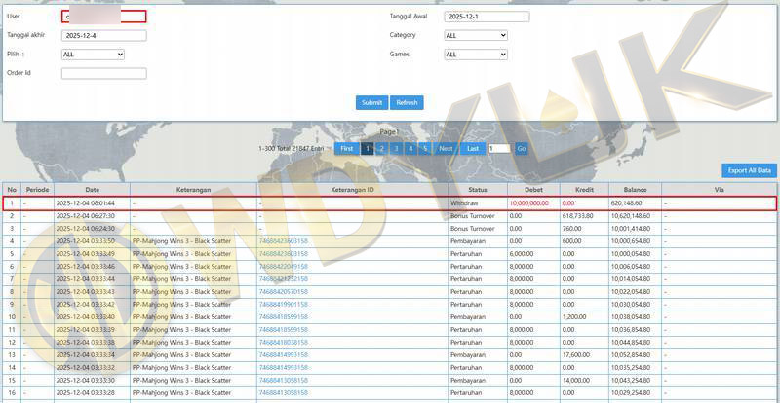Select page 4 in pagination
Screen dimensions: 780x403
click(x=410, y=148)
